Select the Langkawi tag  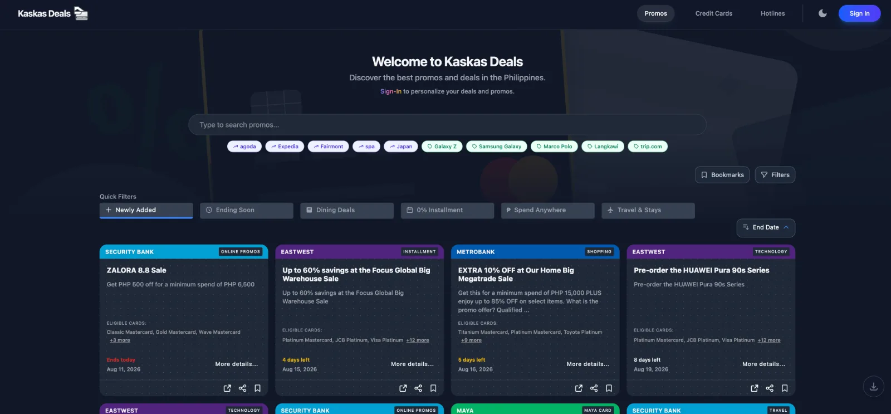pyautogui.click(x=603, y=147)
